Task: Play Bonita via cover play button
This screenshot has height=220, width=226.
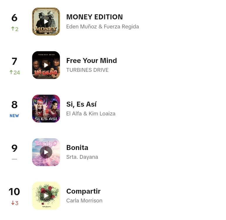Action: [x=46, y=152]
